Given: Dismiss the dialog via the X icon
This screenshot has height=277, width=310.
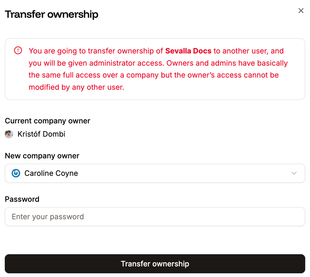Looking at the screenshot, I should [301, 11].
